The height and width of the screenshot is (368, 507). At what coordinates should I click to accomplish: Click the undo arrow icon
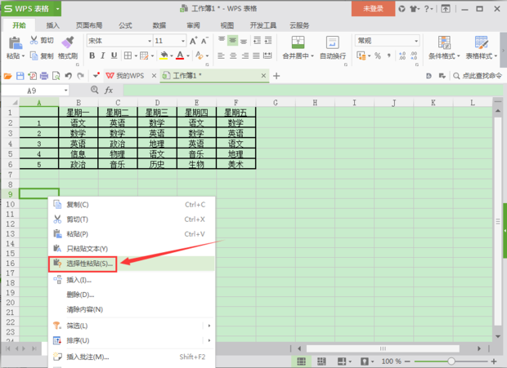tap(68, 76)
